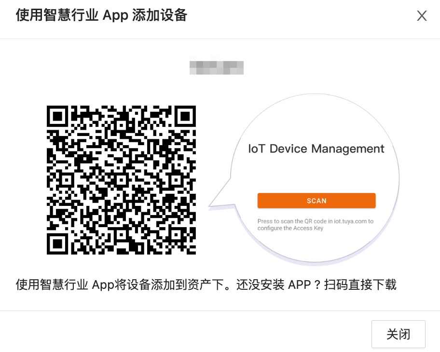Click the 关闭 button

coord(398,334)
